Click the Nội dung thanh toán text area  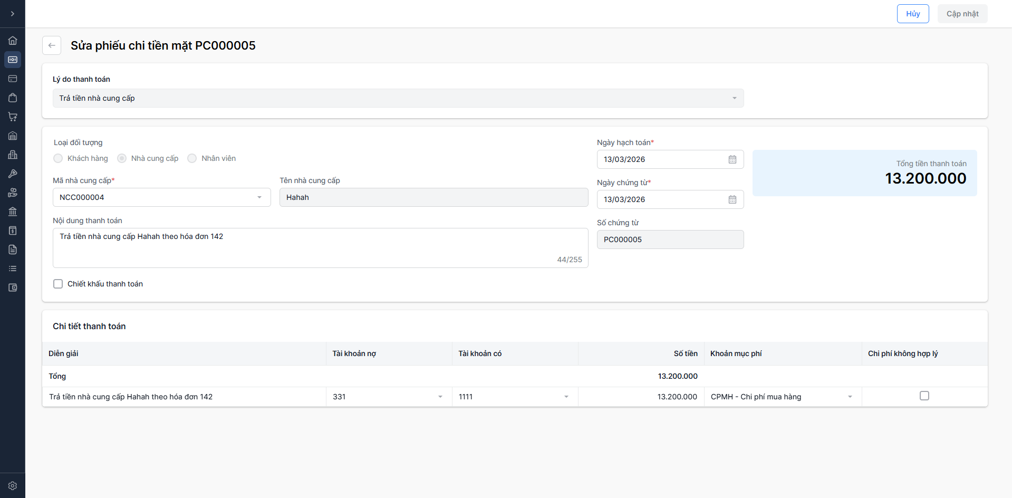[x=320, y=247]
